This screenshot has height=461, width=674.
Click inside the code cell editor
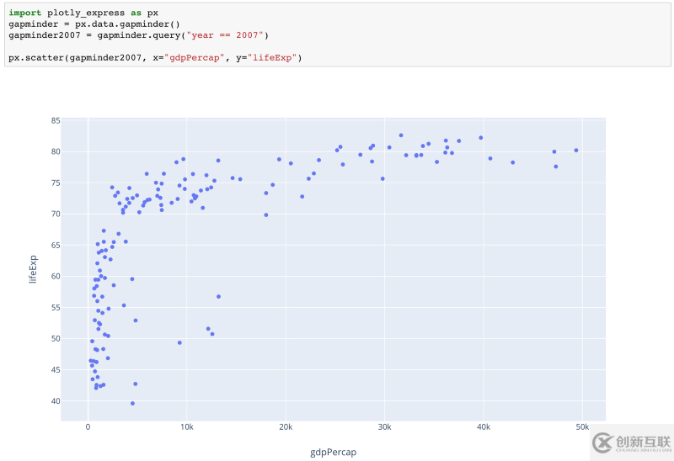[x=338, y=34]
